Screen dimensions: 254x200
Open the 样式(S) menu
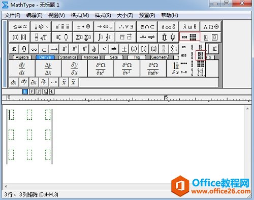(103, 15)
